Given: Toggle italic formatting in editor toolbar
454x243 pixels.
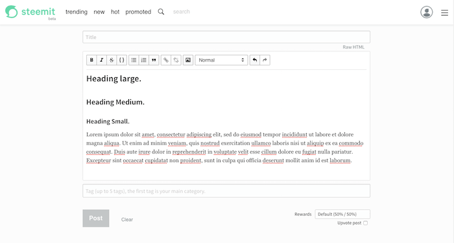Looking at the screenshot, I should click(102, 60).
